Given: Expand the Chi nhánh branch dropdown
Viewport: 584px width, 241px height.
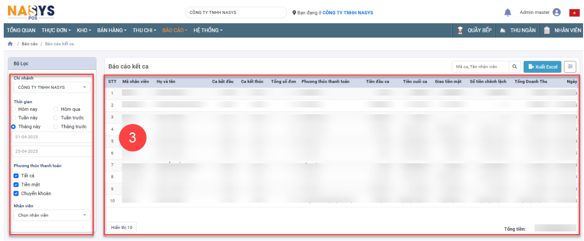Looking at the screenshot, I should (52, 87).
